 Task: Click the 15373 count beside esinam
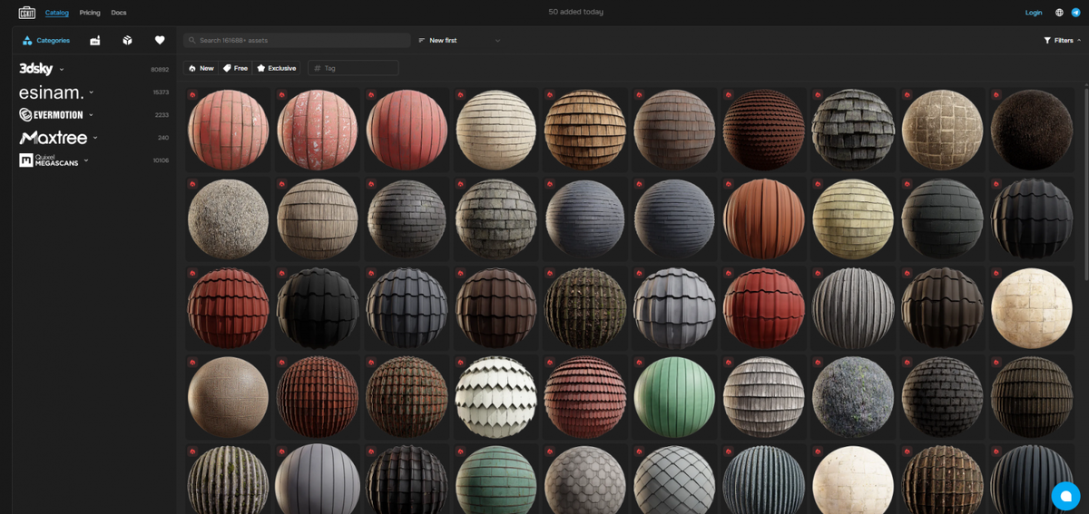(161, 92)
